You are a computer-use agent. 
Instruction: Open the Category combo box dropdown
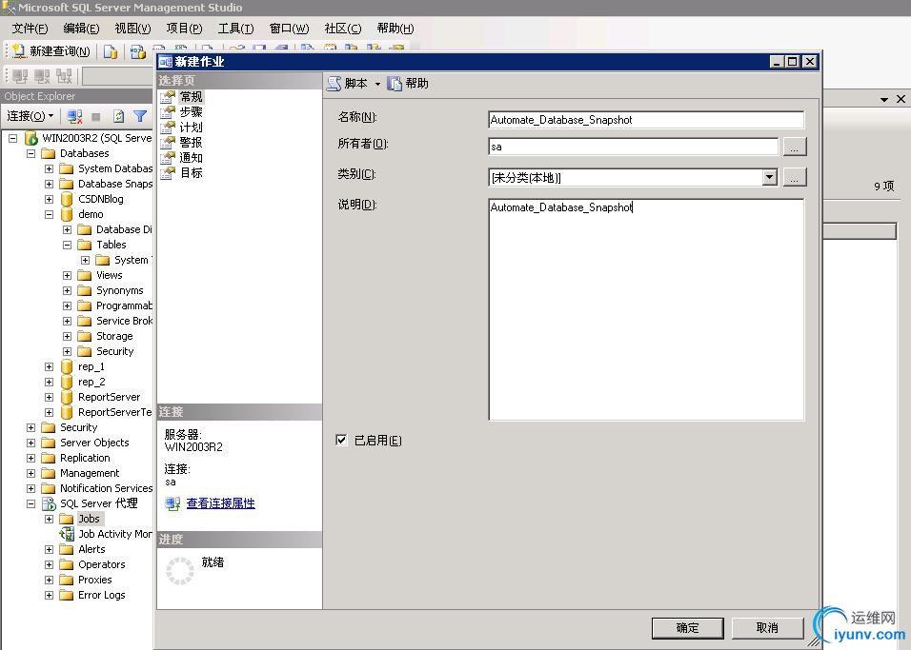tap(770, 176)
